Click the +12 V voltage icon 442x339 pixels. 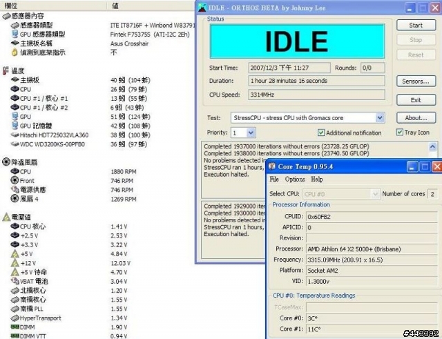click(15, 263)
